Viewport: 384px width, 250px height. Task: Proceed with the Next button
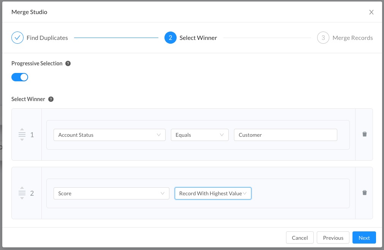click(364, 237)
